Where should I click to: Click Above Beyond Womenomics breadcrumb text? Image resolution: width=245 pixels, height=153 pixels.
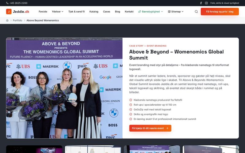pyautogui.click(x=43, y=20)
